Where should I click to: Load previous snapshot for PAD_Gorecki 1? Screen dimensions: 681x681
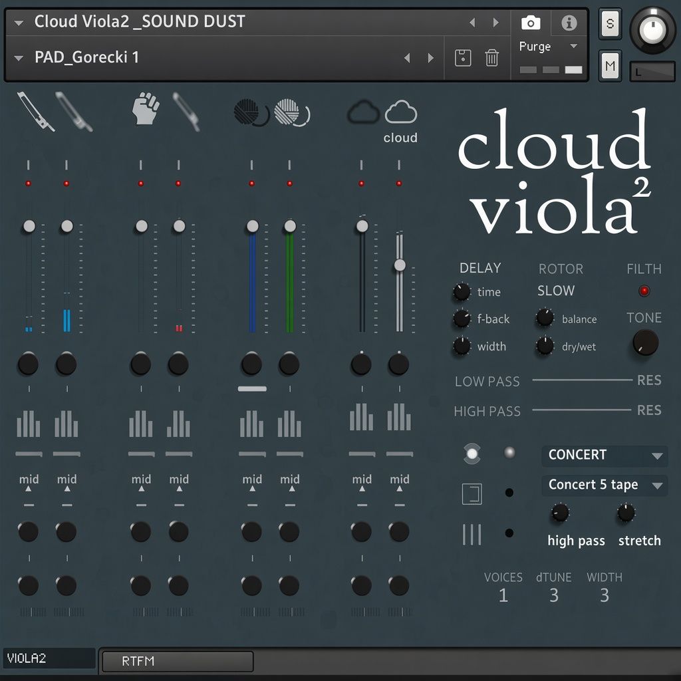[x=407, y=58]
